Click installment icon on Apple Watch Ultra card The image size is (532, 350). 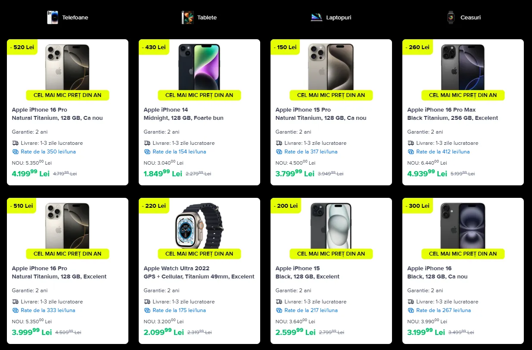tap(147, 310)
